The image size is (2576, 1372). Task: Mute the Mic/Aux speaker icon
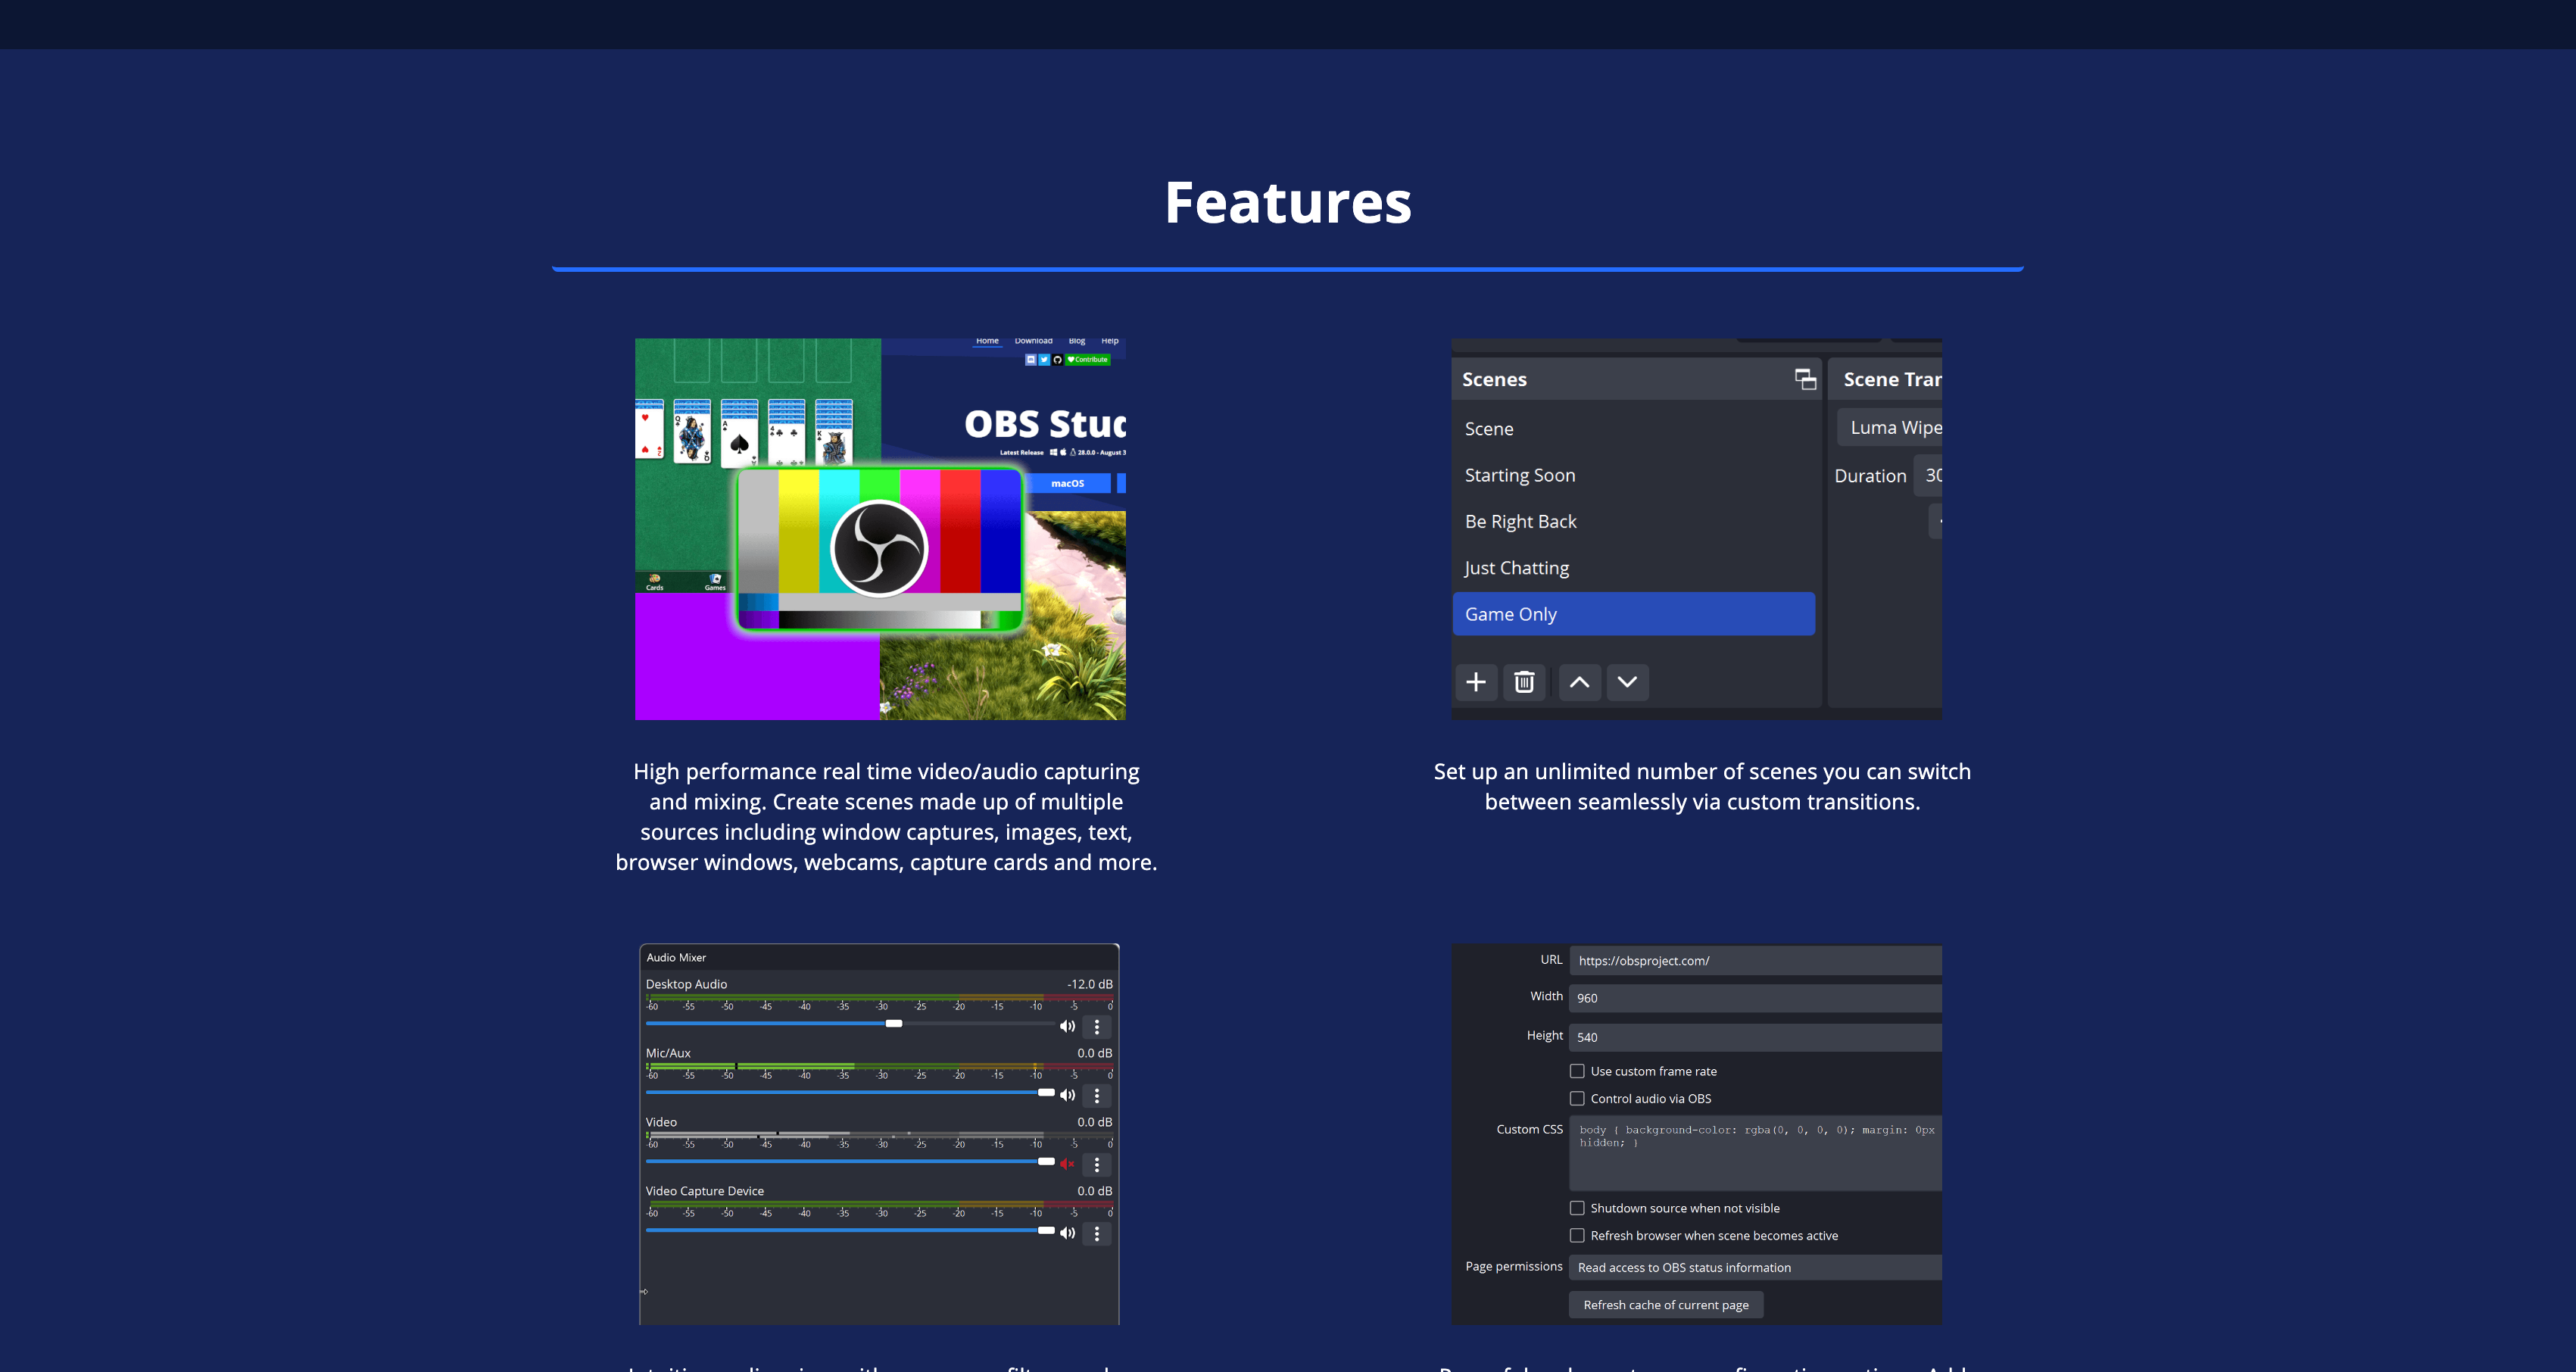pos(1068,1095)
